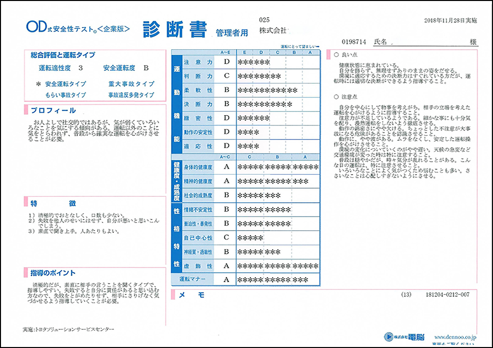This screenshot has height=348, width=493.
Task: Click the 注意点 heading
Action: [x=346, y=97]
